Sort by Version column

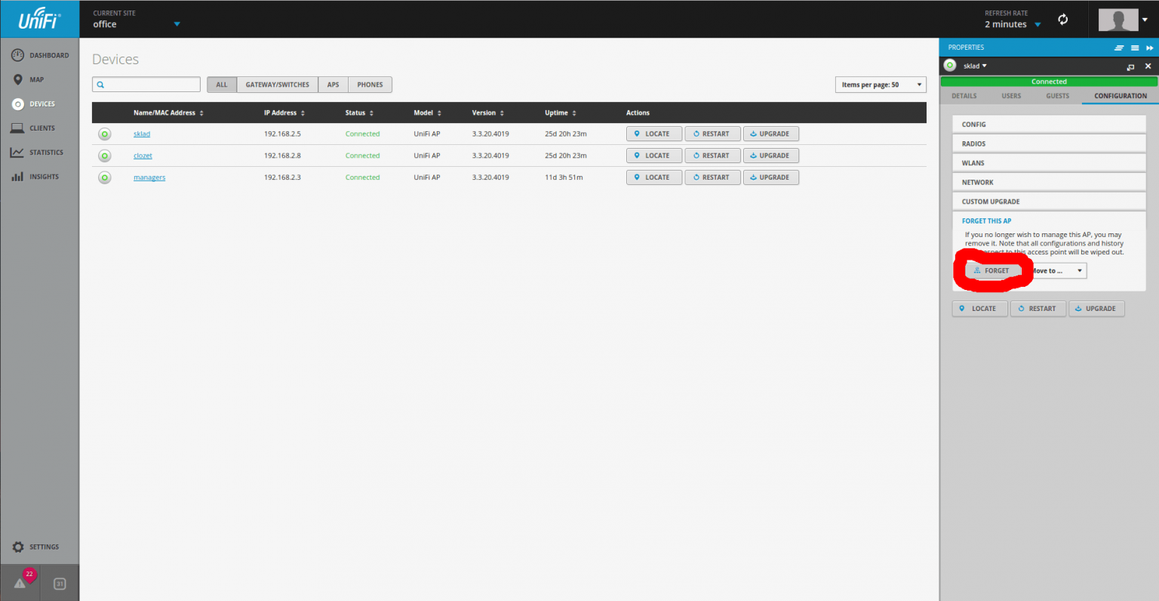488,112
